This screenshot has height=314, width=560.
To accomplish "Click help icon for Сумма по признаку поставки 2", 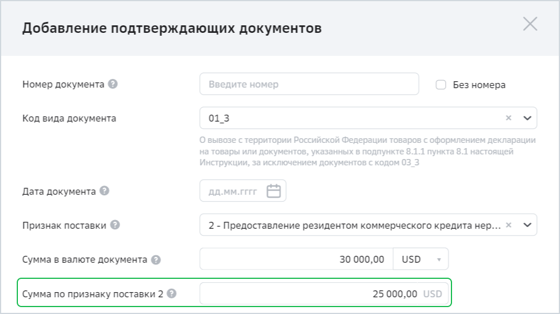I will [x=171, y=293].
